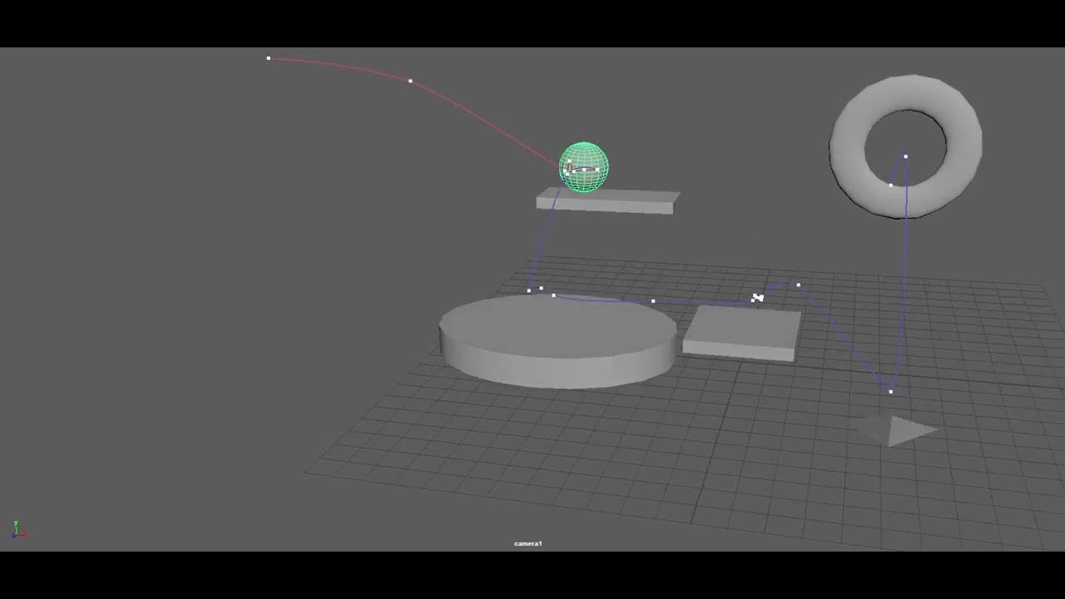
Task: Click the clustered control points above the square box
Action: [757, 297]
